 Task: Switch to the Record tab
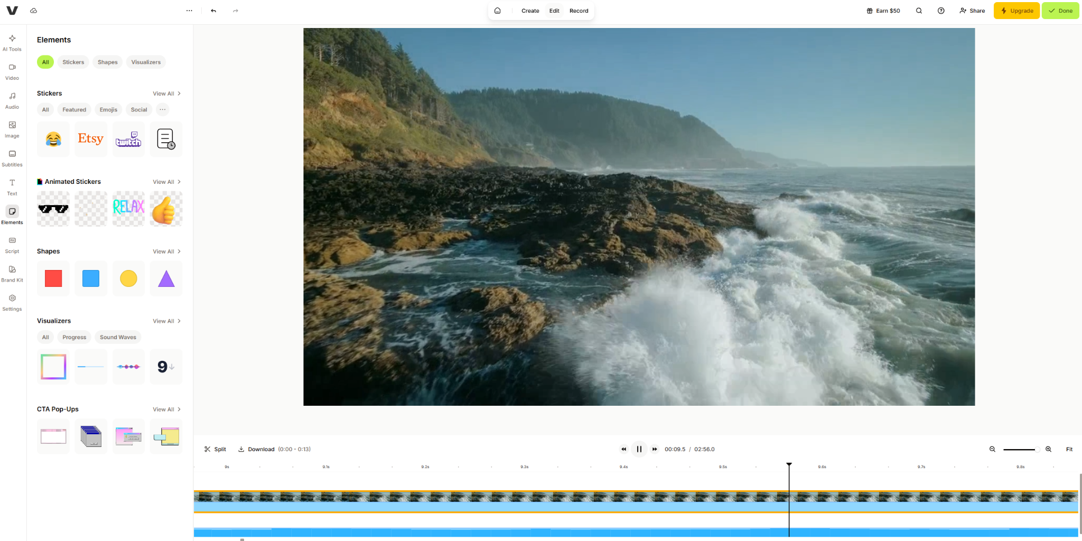pos(579,11)
